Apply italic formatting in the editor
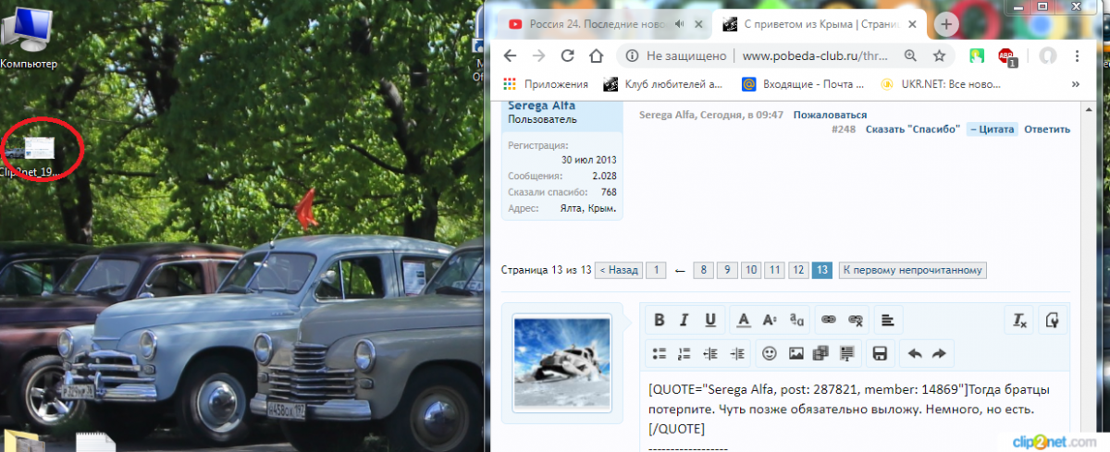This screenshot has height=452, width=1110. tap(684, 320)
